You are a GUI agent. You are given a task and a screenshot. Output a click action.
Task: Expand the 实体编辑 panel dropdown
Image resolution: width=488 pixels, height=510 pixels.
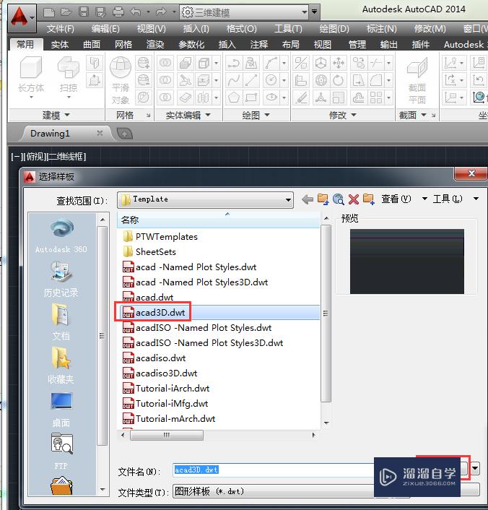188,115
